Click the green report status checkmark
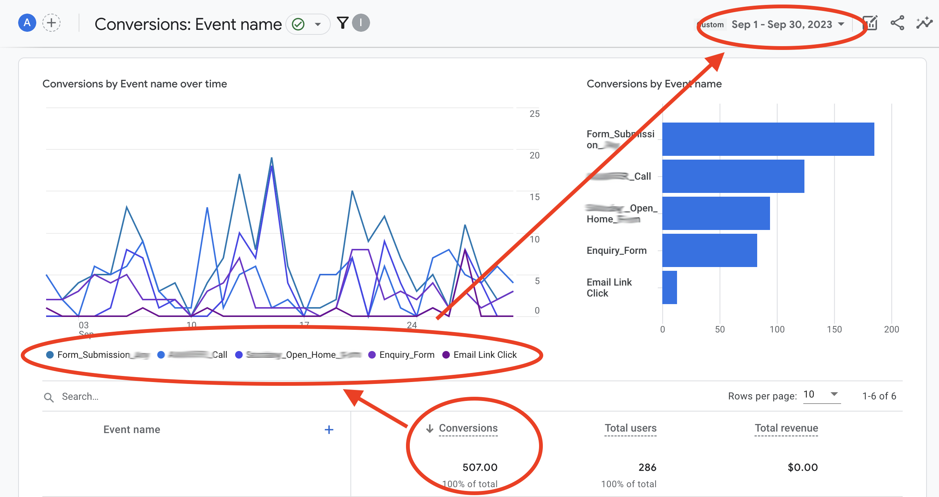 [x=298, y=24]
